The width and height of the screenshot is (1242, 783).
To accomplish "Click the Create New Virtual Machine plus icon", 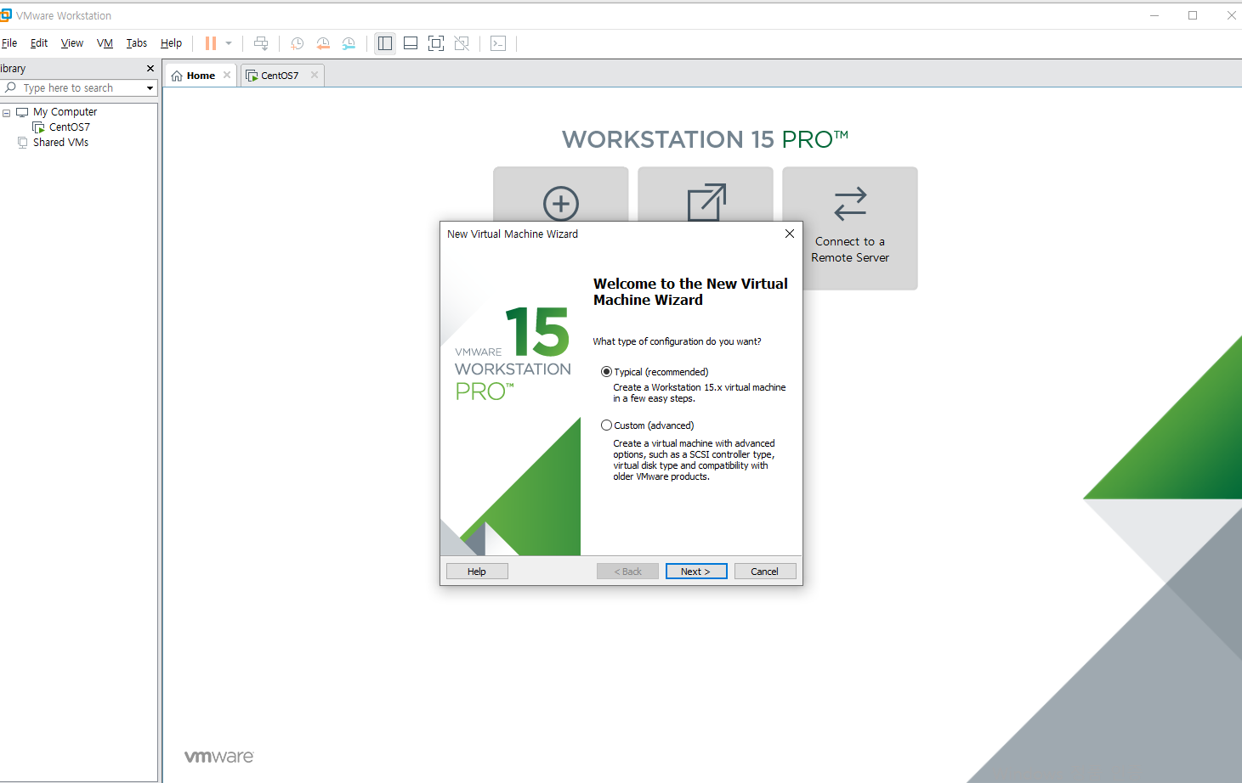I will pyautogui.click(x=561, y=203).
